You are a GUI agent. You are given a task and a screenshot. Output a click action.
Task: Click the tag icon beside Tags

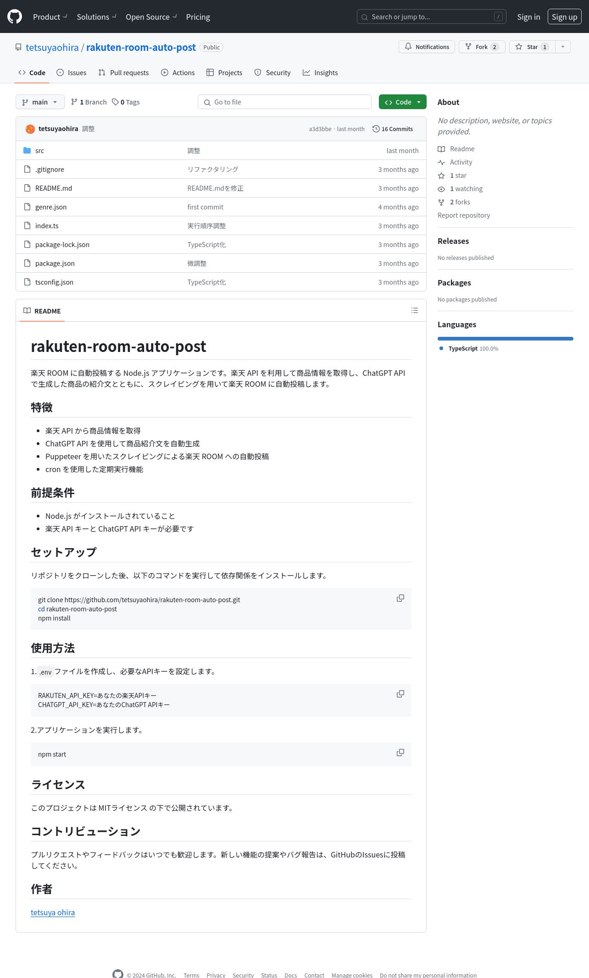(115, 102)
